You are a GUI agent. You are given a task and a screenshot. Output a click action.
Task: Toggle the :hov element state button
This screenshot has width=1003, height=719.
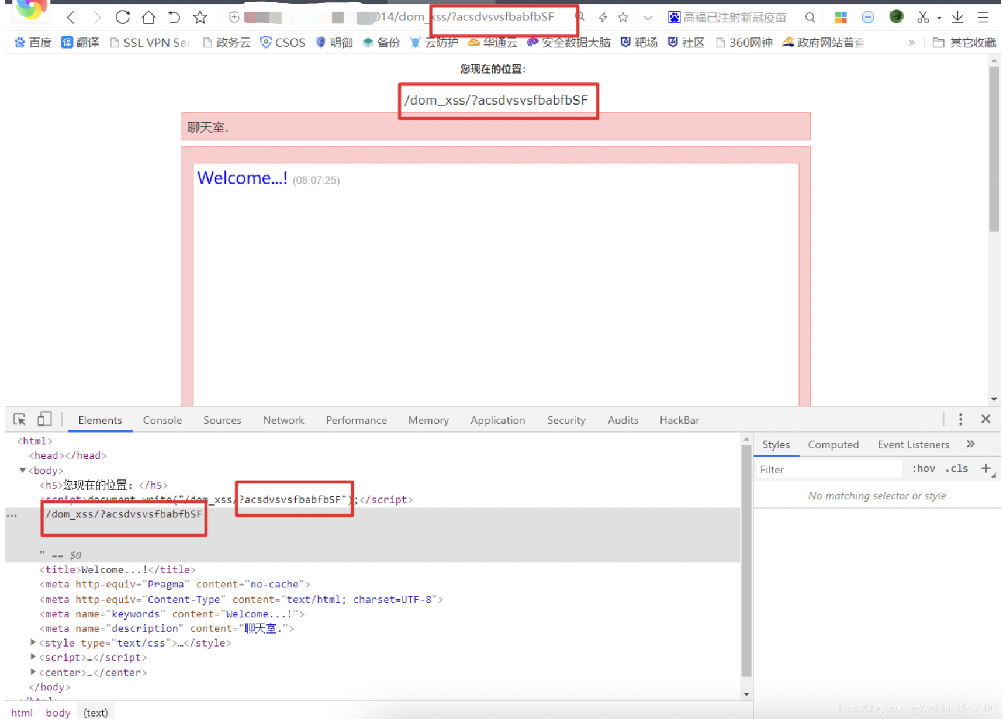pyautogui.click(x=924, y=469)
